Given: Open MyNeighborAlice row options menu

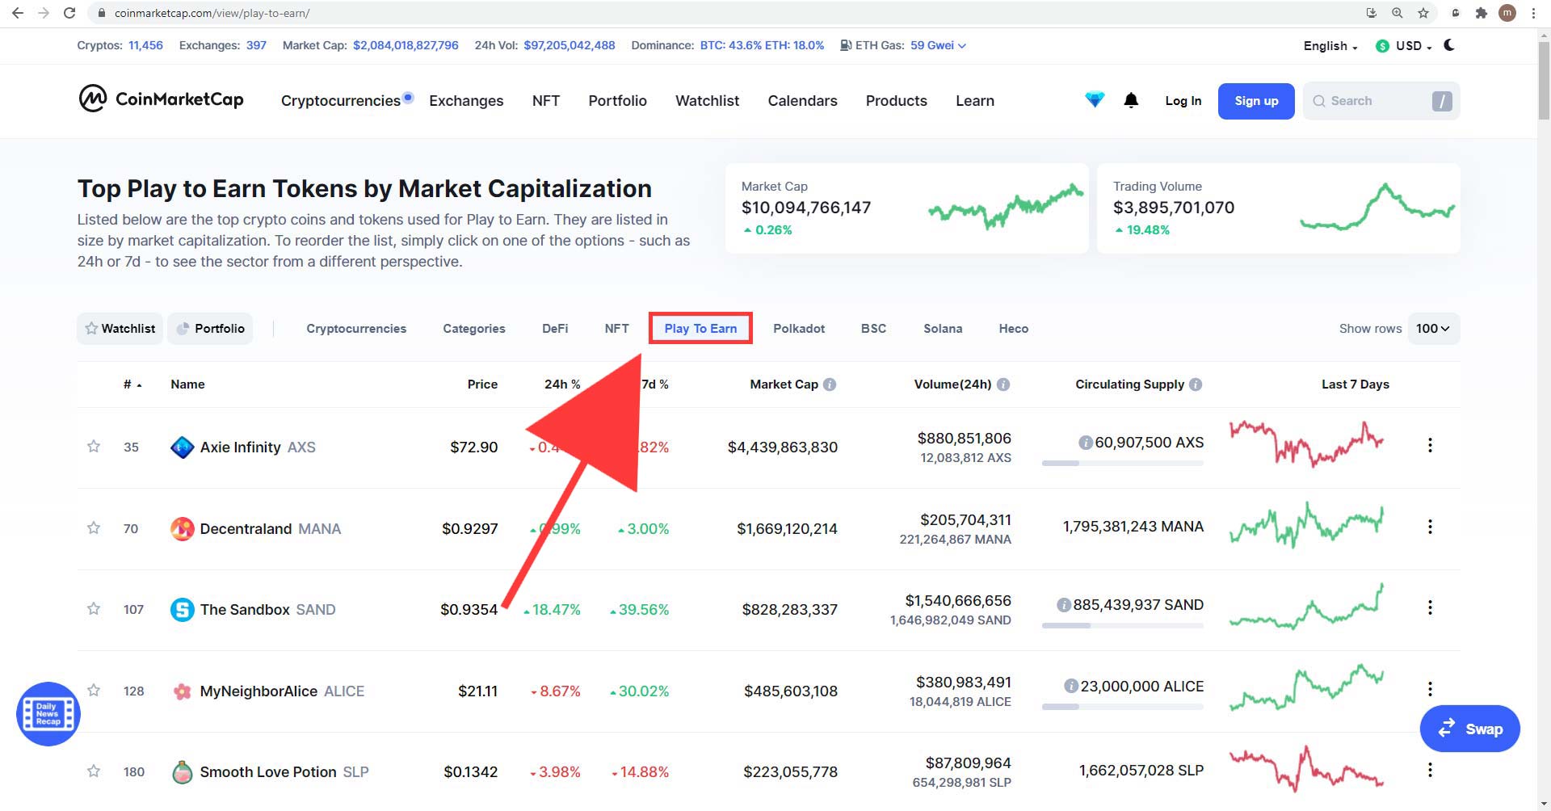Looking at the screenshot, I should pyautogui.click(x=1430, y=689).
